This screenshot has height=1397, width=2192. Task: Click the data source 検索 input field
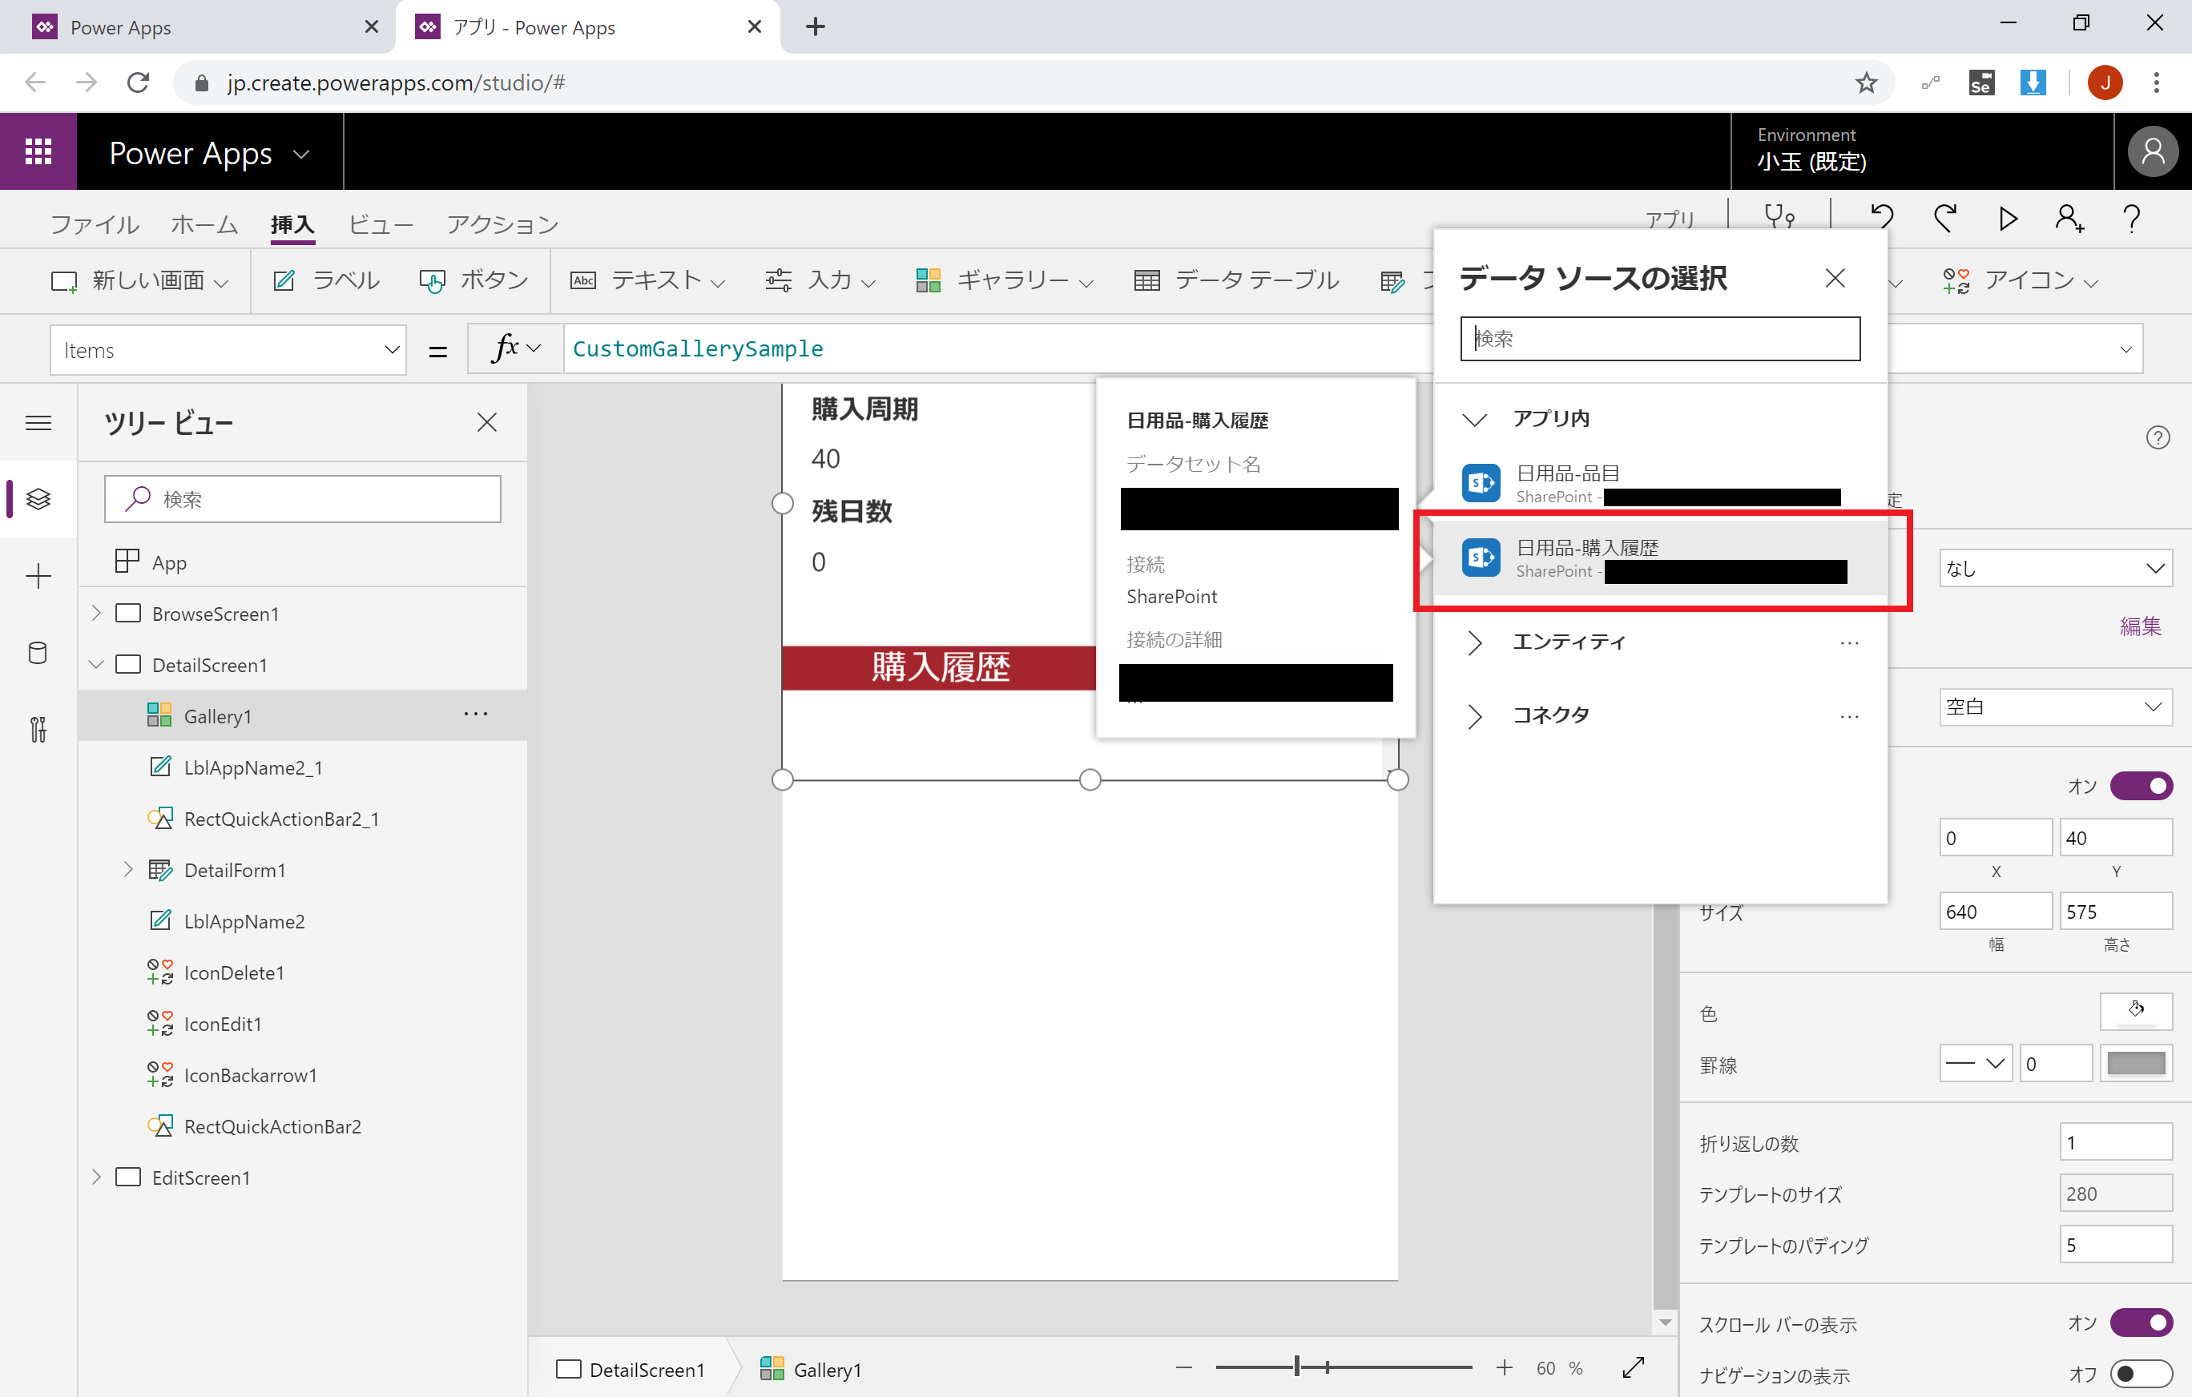tap(1659, 339)
